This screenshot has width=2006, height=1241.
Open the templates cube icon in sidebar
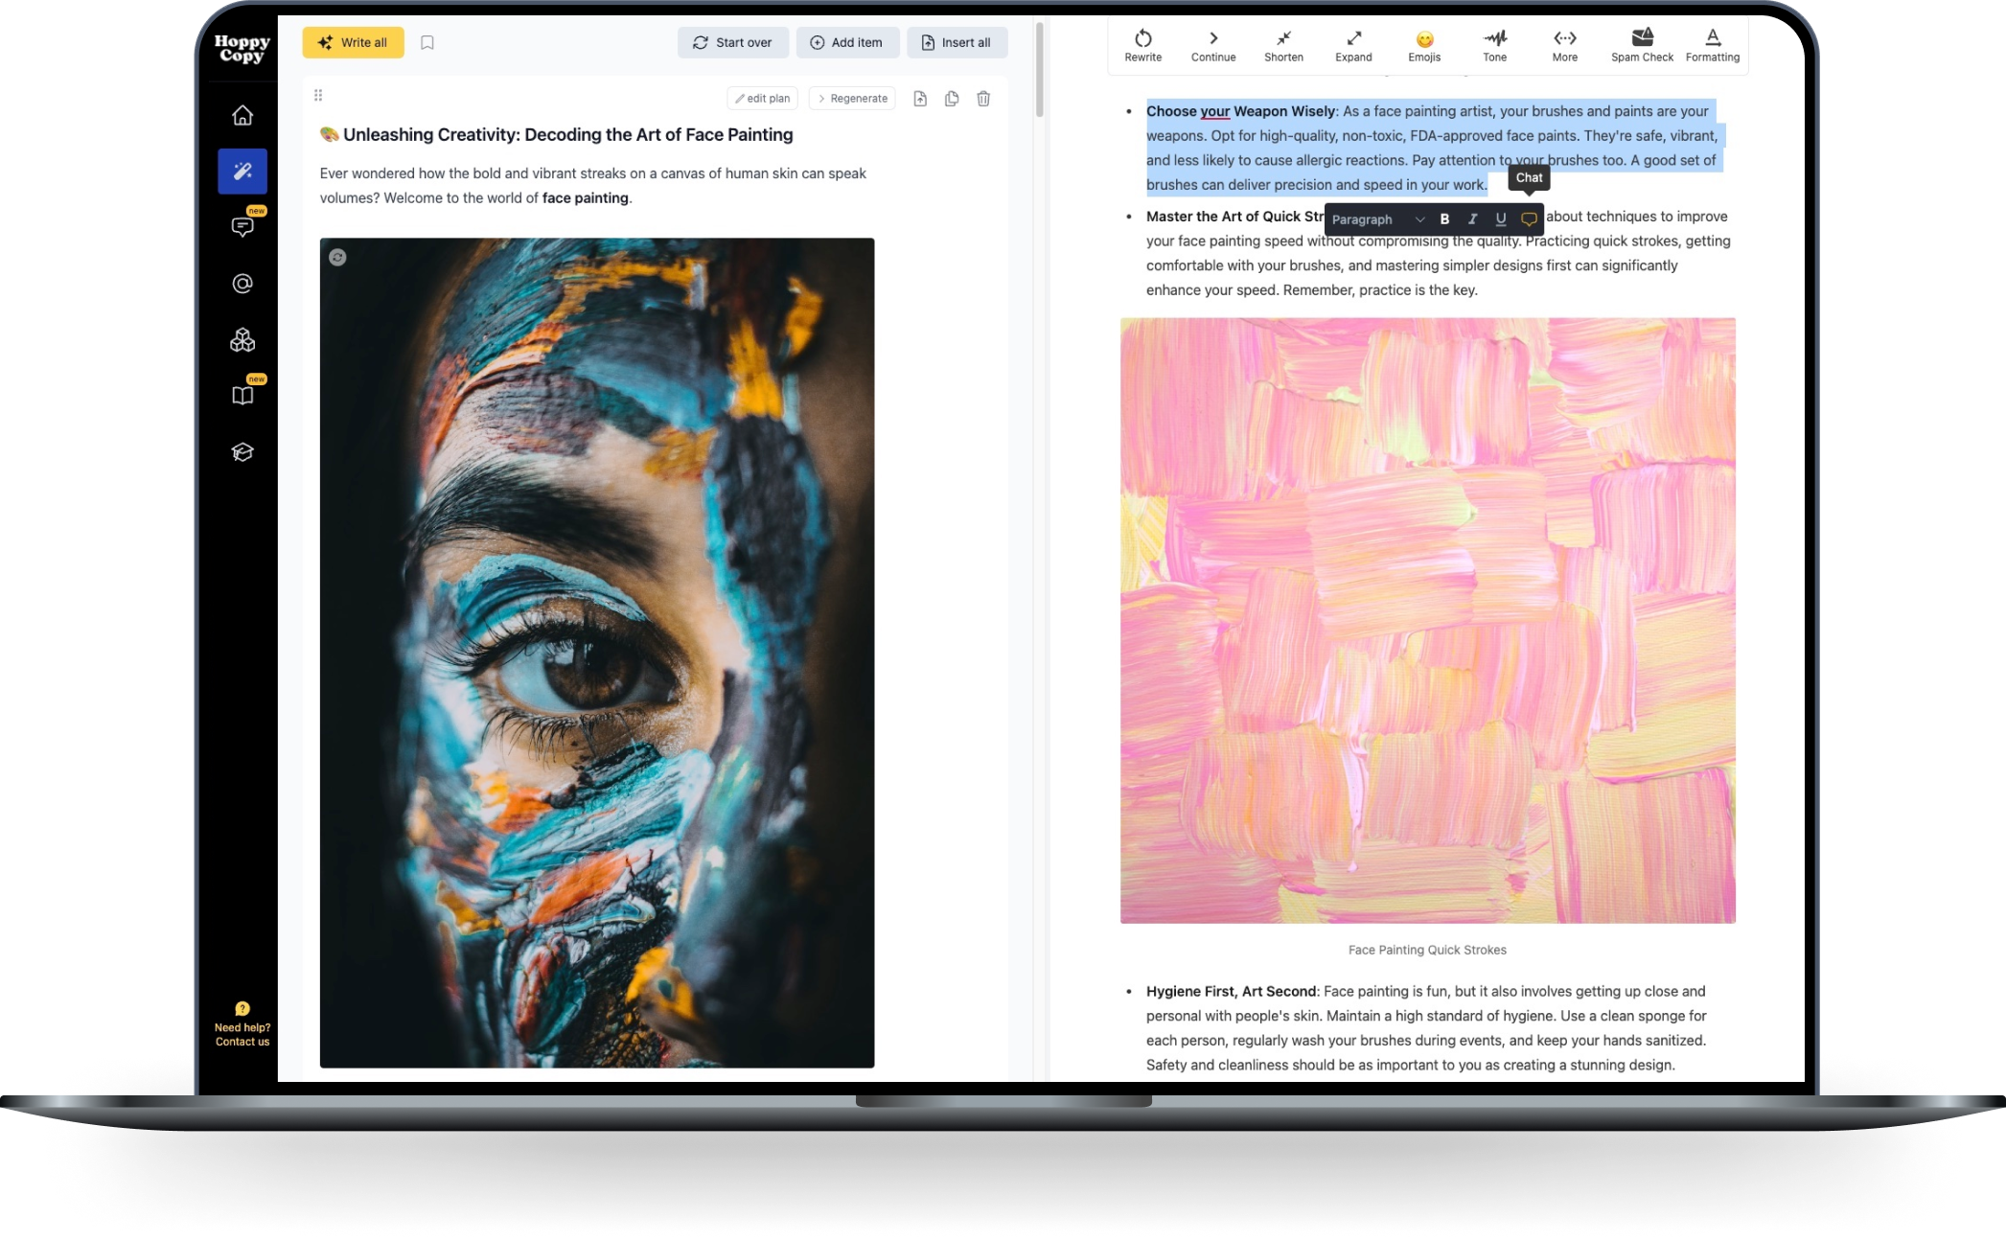click(242, 339)
